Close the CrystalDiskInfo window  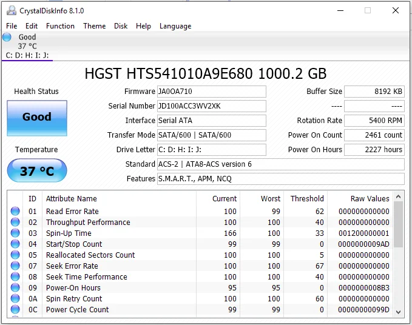[396, 10]
